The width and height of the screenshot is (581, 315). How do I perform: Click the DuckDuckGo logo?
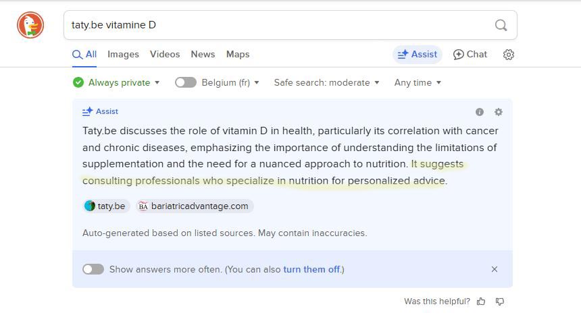[x=30, y=26]
